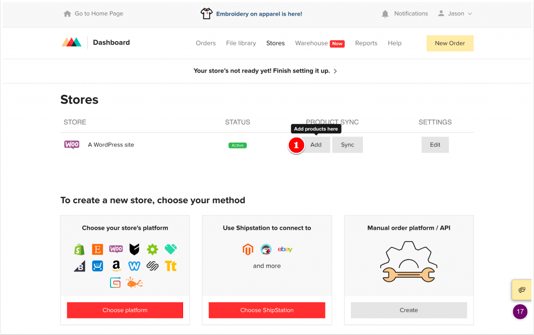Go to Dashboard
This screenshot has width=534, height=335.
tap(112, 43)
